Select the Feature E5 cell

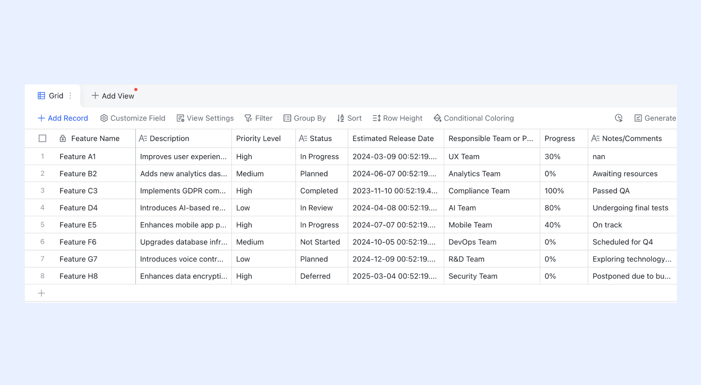[x=95, y=225]
